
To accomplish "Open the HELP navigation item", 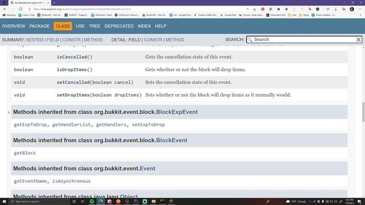I will pos(161,26).
